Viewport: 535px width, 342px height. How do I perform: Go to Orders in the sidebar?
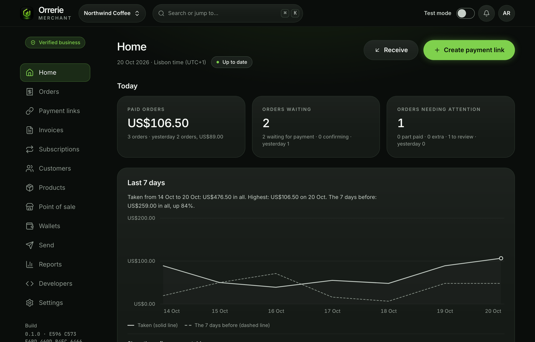[x=55, y=92]
